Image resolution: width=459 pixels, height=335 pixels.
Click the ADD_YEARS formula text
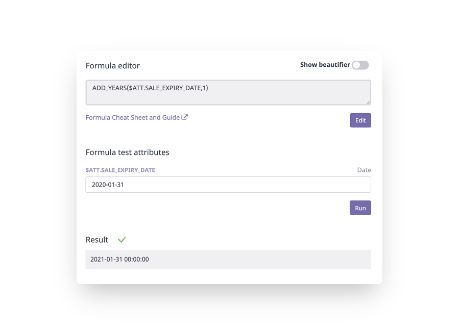click(150, 88)
